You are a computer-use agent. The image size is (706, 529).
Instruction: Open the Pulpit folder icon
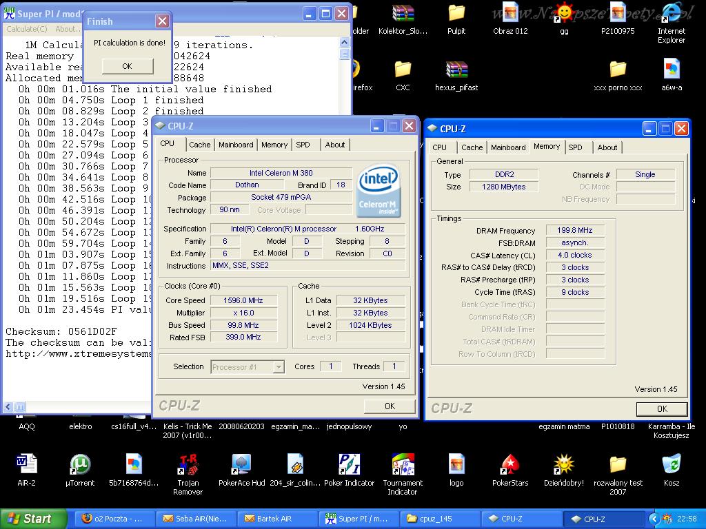coord(456,14)
